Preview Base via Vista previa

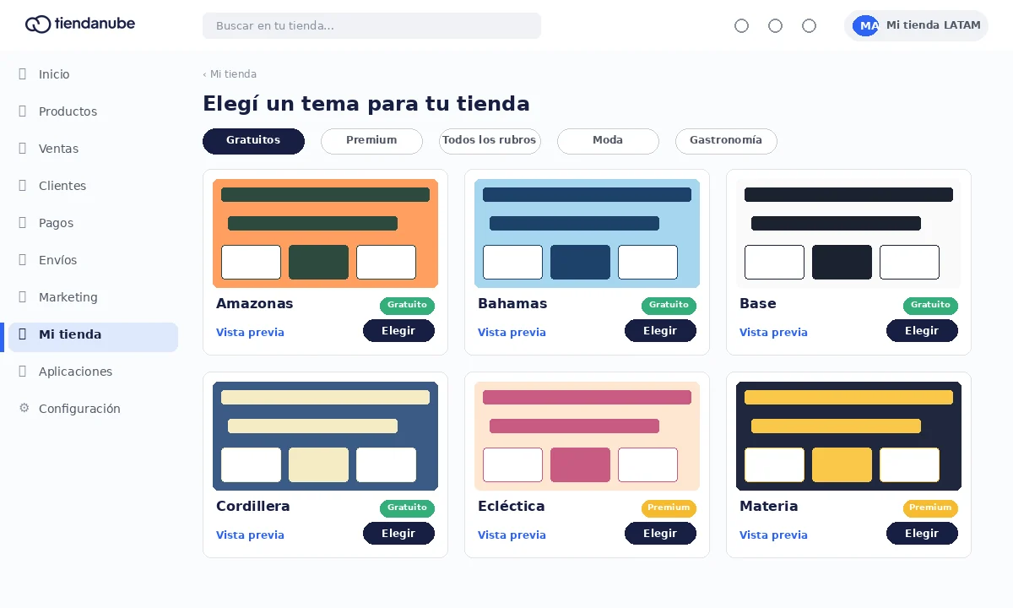tap(773, 333)
